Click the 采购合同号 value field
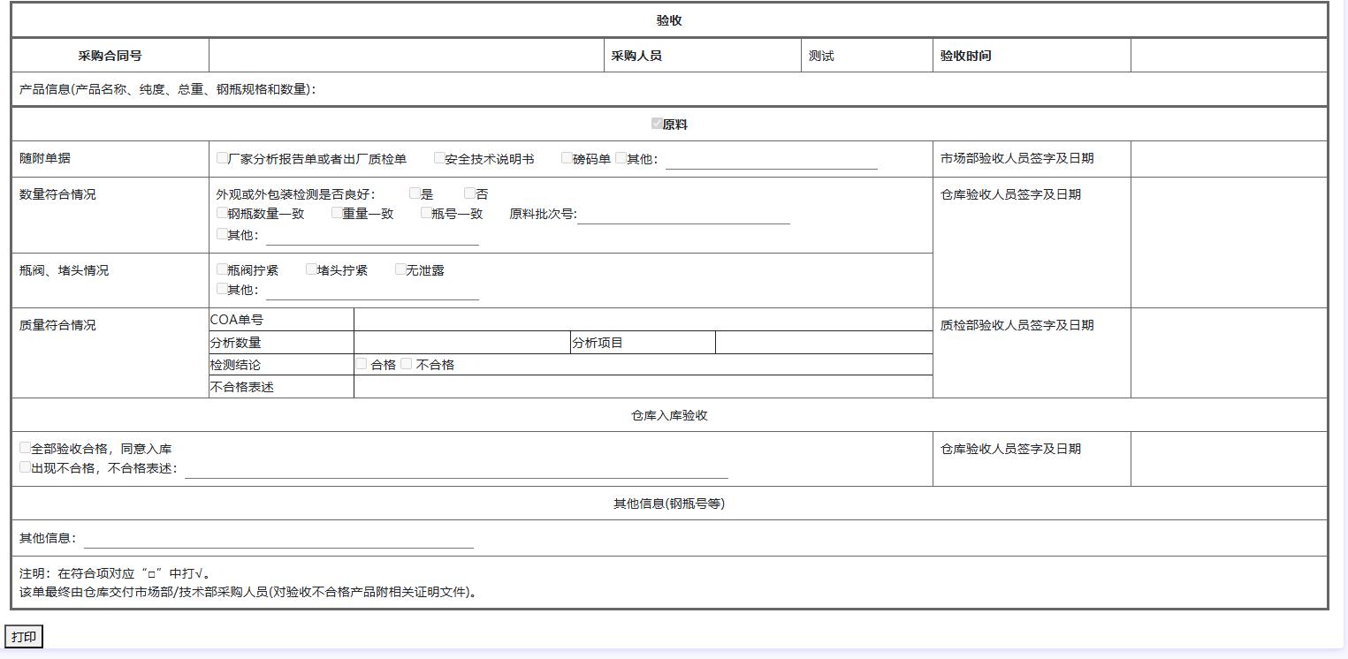The image size is (1348, 659). click(406, 56)
